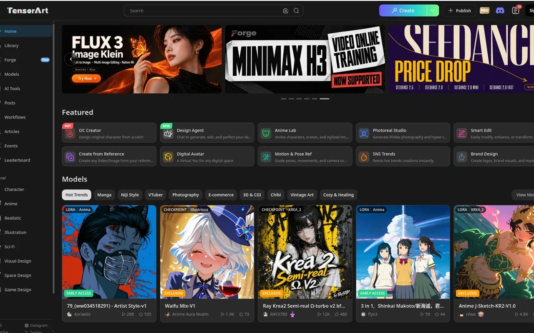The image size is (534, 333).
Task: Click the camera image-search icon in search bar
Action: [285, 11]
